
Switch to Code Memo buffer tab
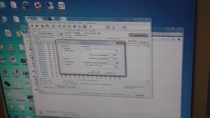point(133,41)
